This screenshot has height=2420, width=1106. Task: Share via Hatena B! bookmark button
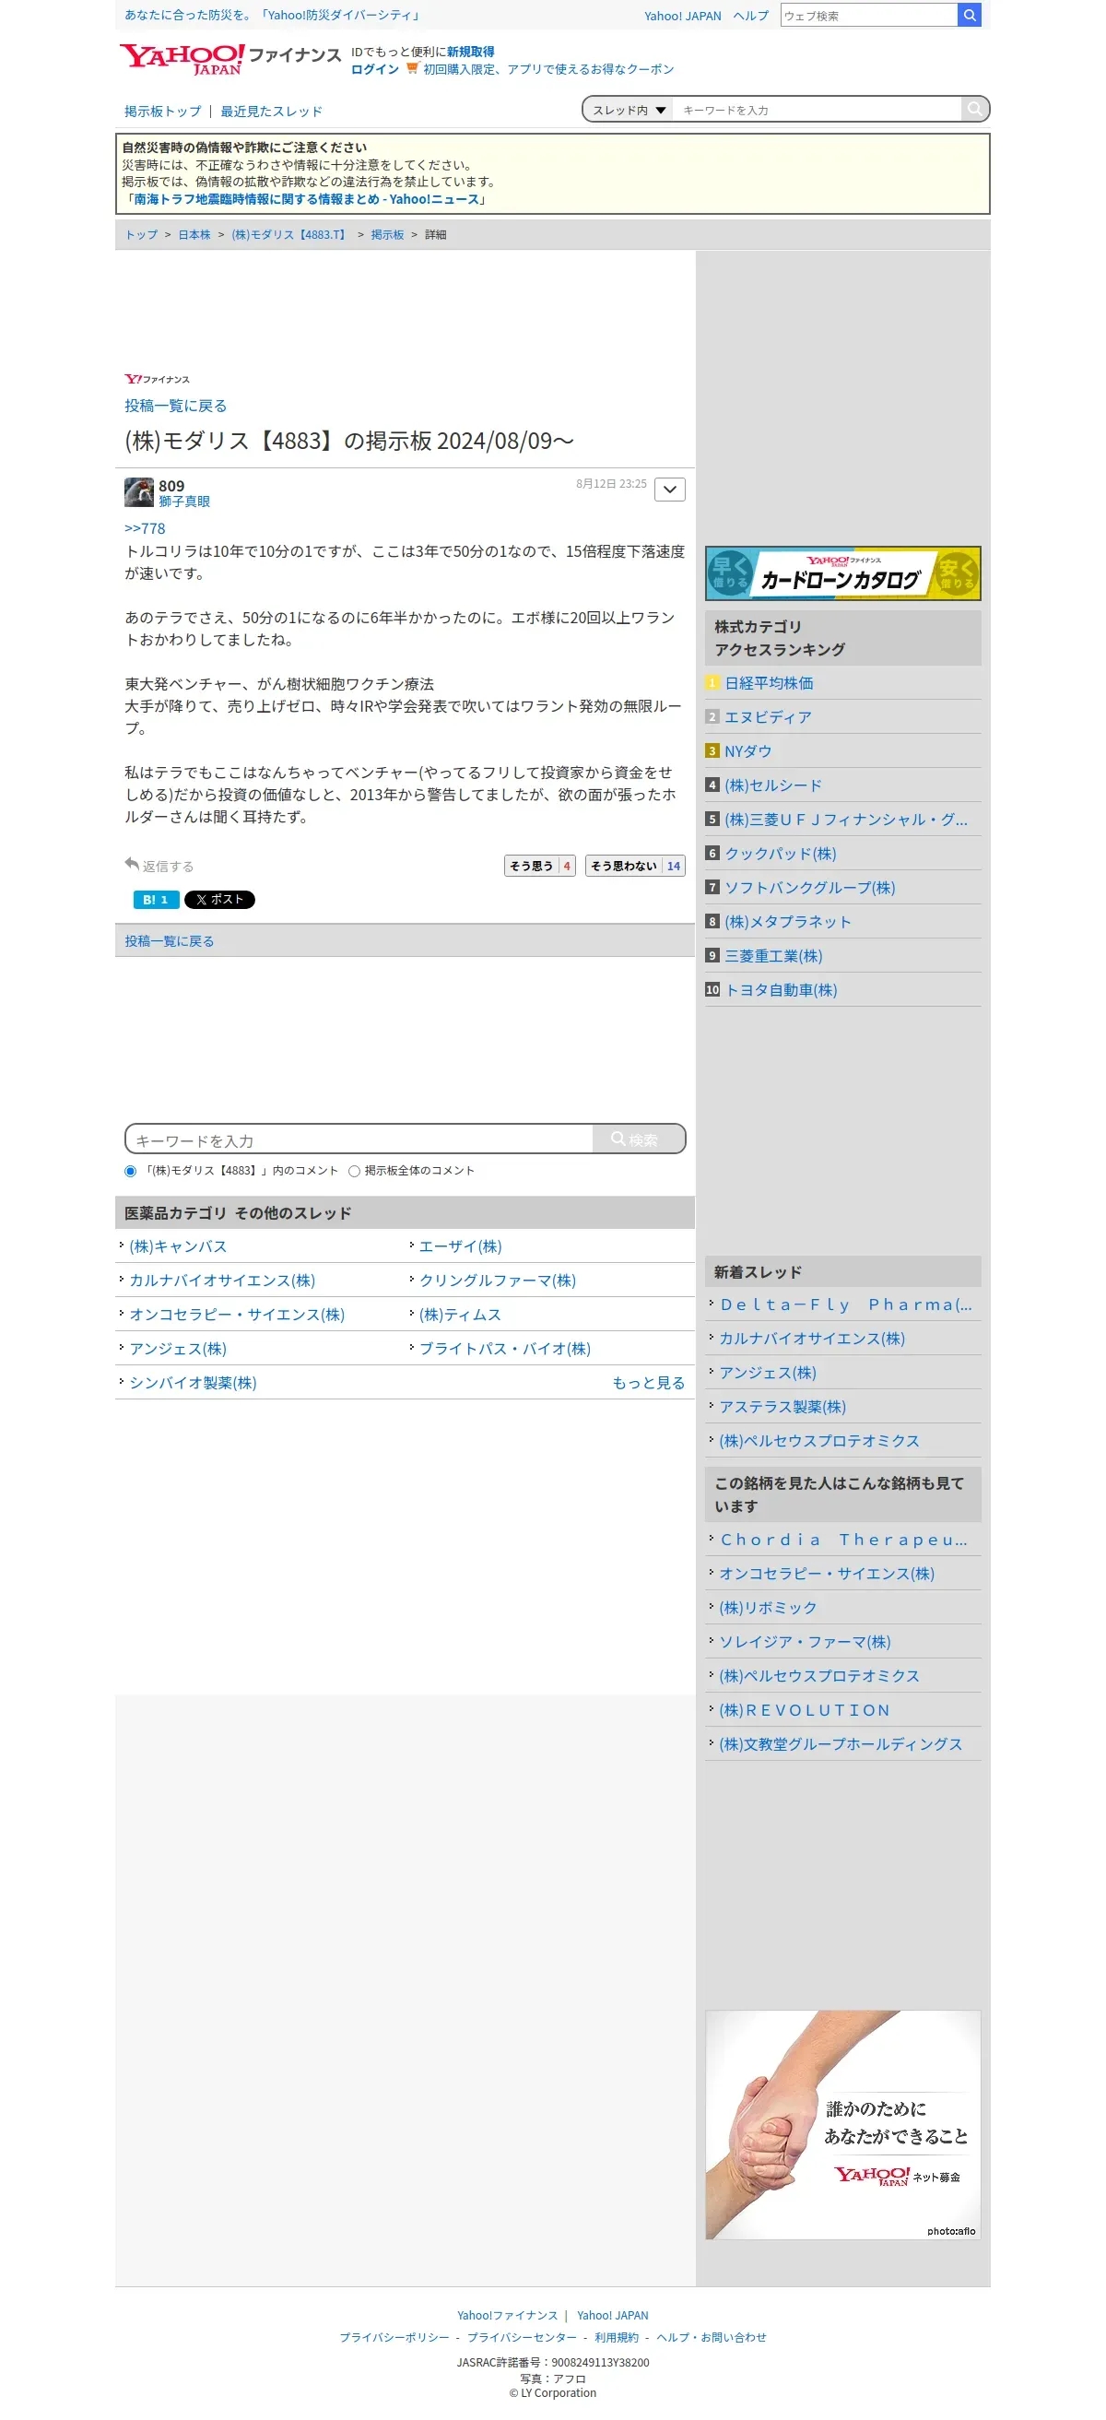click(x=156, y=900)
